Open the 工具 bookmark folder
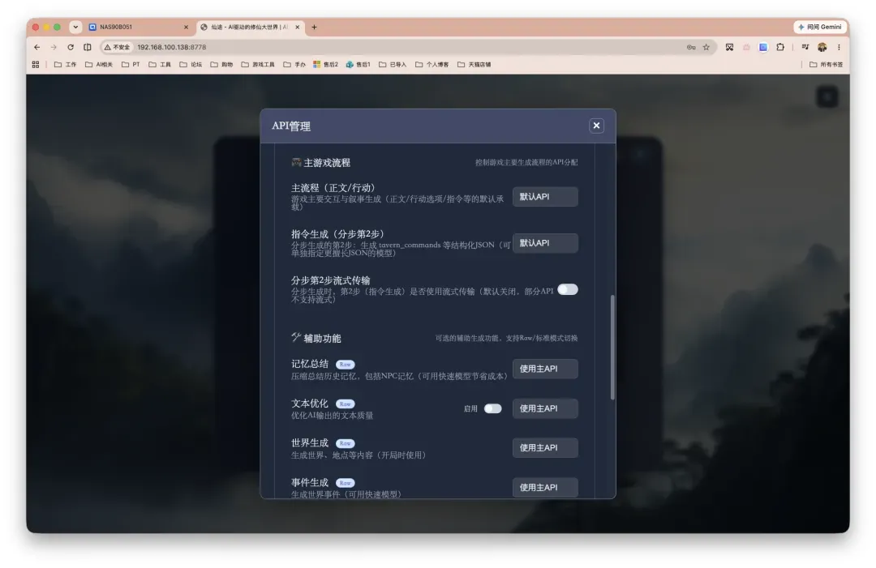The width and height of the screenshot is (876, 568). pos(160,65)
